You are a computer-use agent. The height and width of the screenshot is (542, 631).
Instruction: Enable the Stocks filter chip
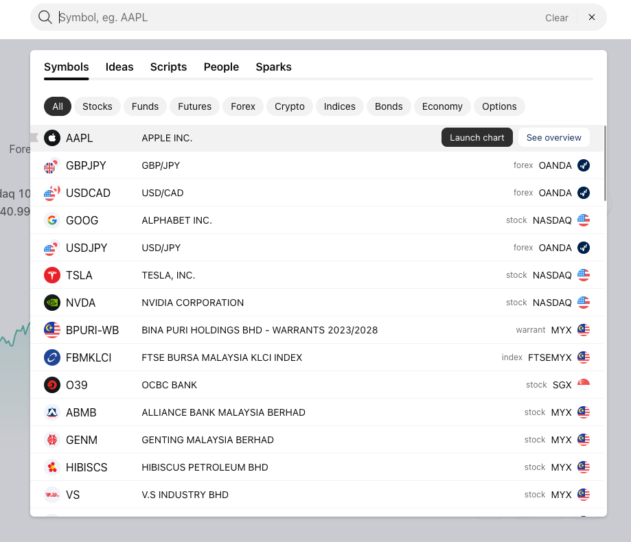tap(97, 106)
